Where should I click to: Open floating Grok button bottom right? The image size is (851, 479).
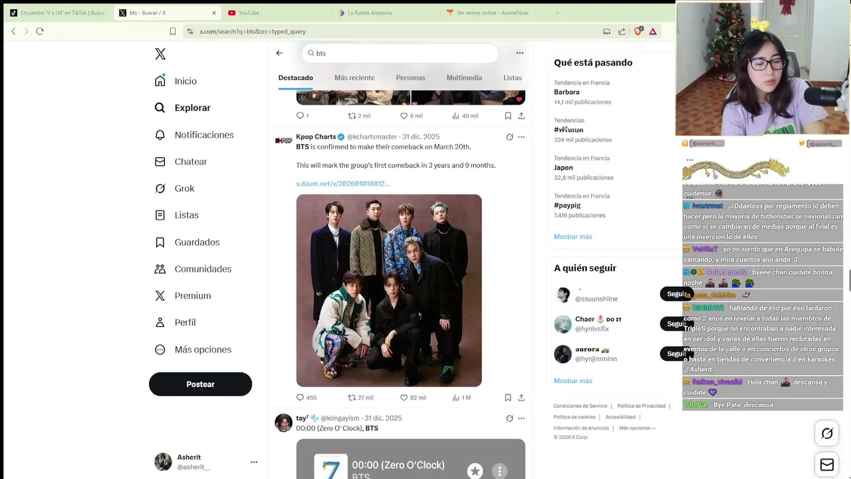827,434
